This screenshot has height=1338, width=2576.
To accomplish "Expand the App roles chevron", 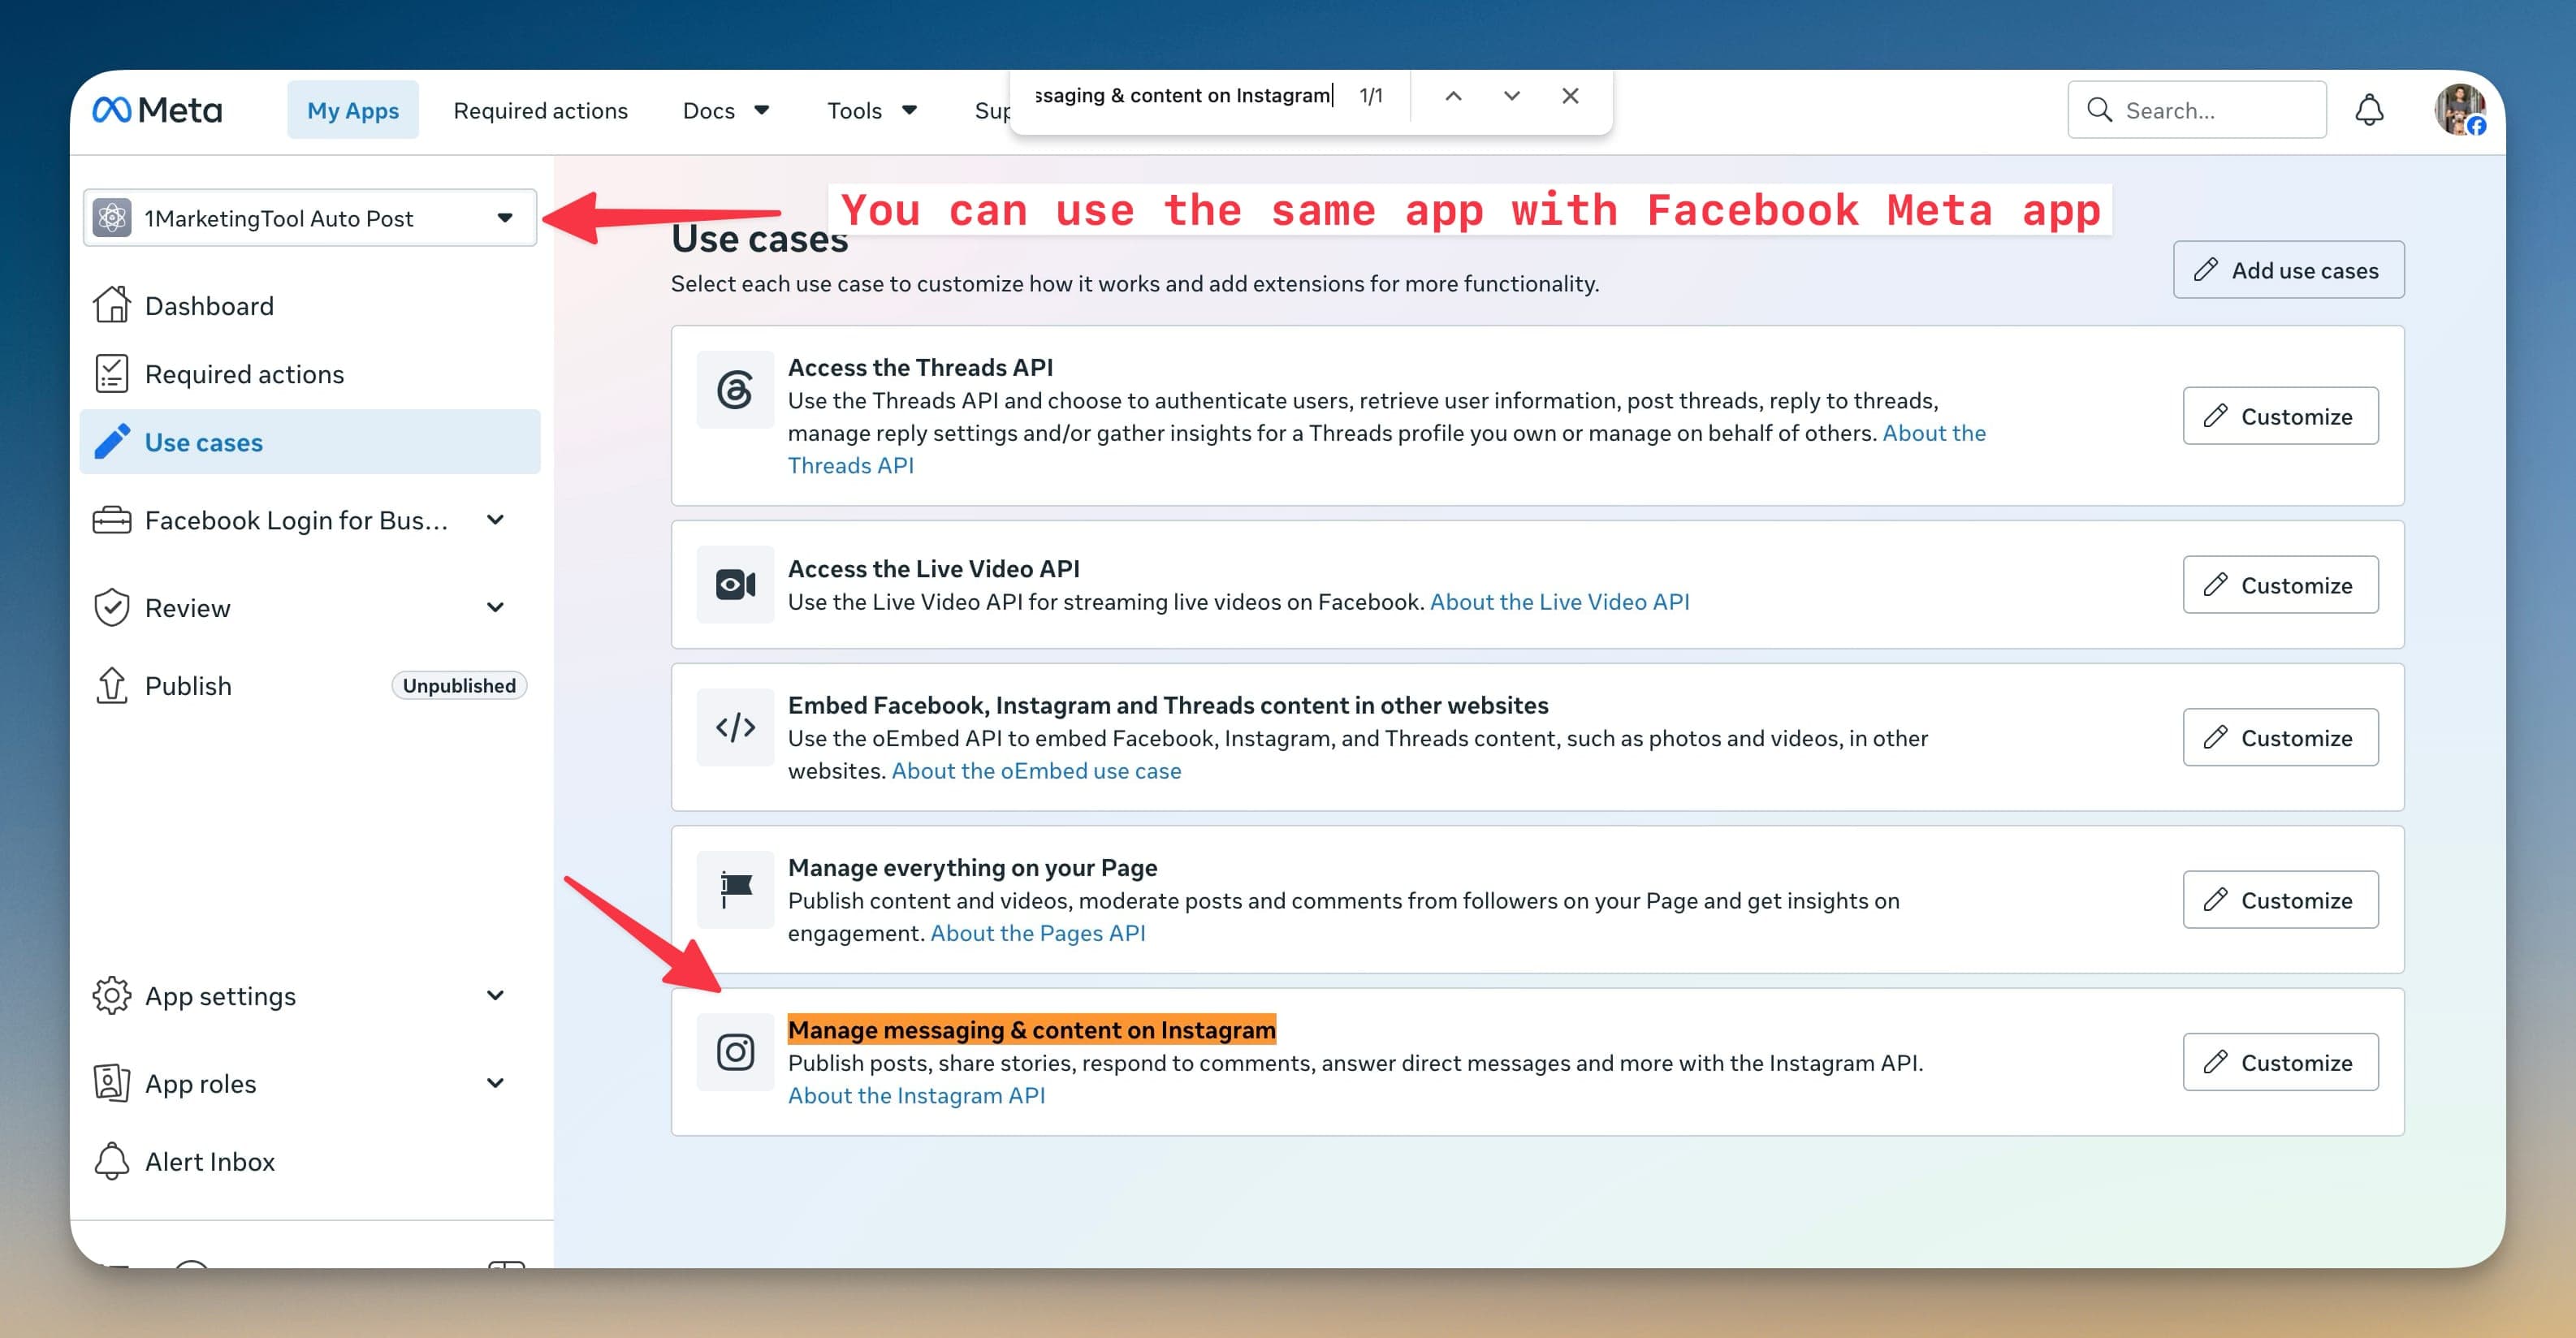I will (495, 1083).
